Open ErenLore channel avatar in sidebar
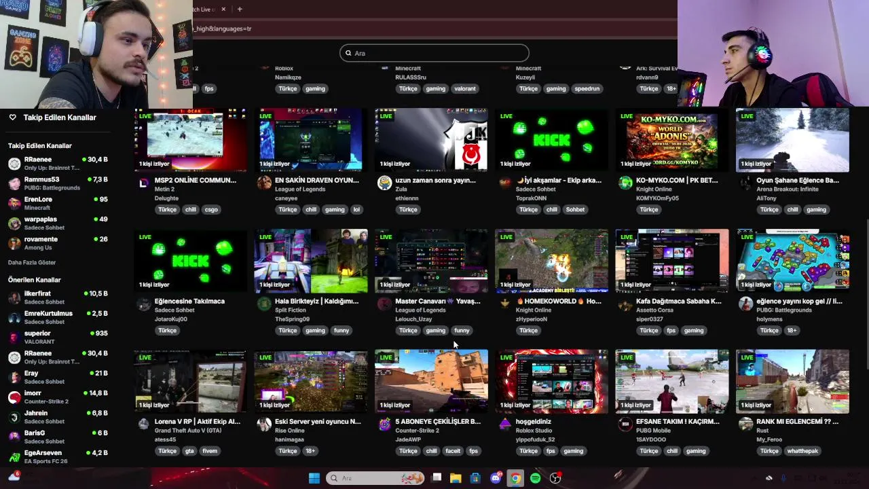The width and height of the screenshot is (869, 489). coord(14,203)
